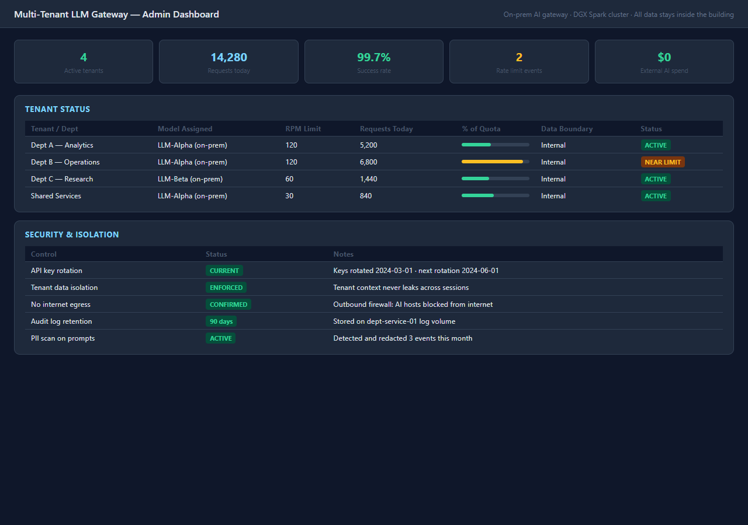The image size is (748, 525).
Task: Select the External AI spend $0 card
Action: (x=664, y=61)
